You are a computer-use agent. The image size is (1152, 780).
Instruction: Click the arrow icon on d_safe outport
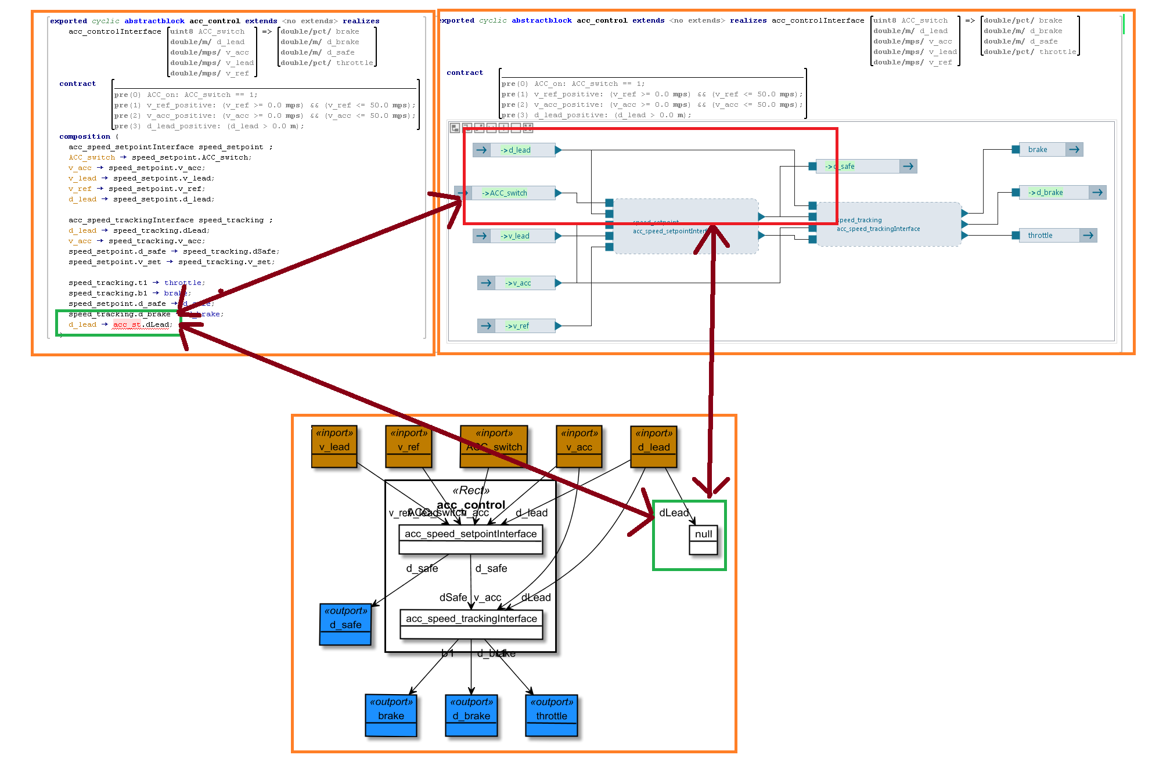[x=908, y=166]
